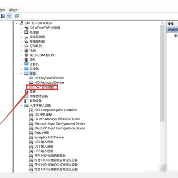Open the 帮助(H) menu
Image resolution: width=178 pixels, height=178 pixels.
[x=14, y=10]
